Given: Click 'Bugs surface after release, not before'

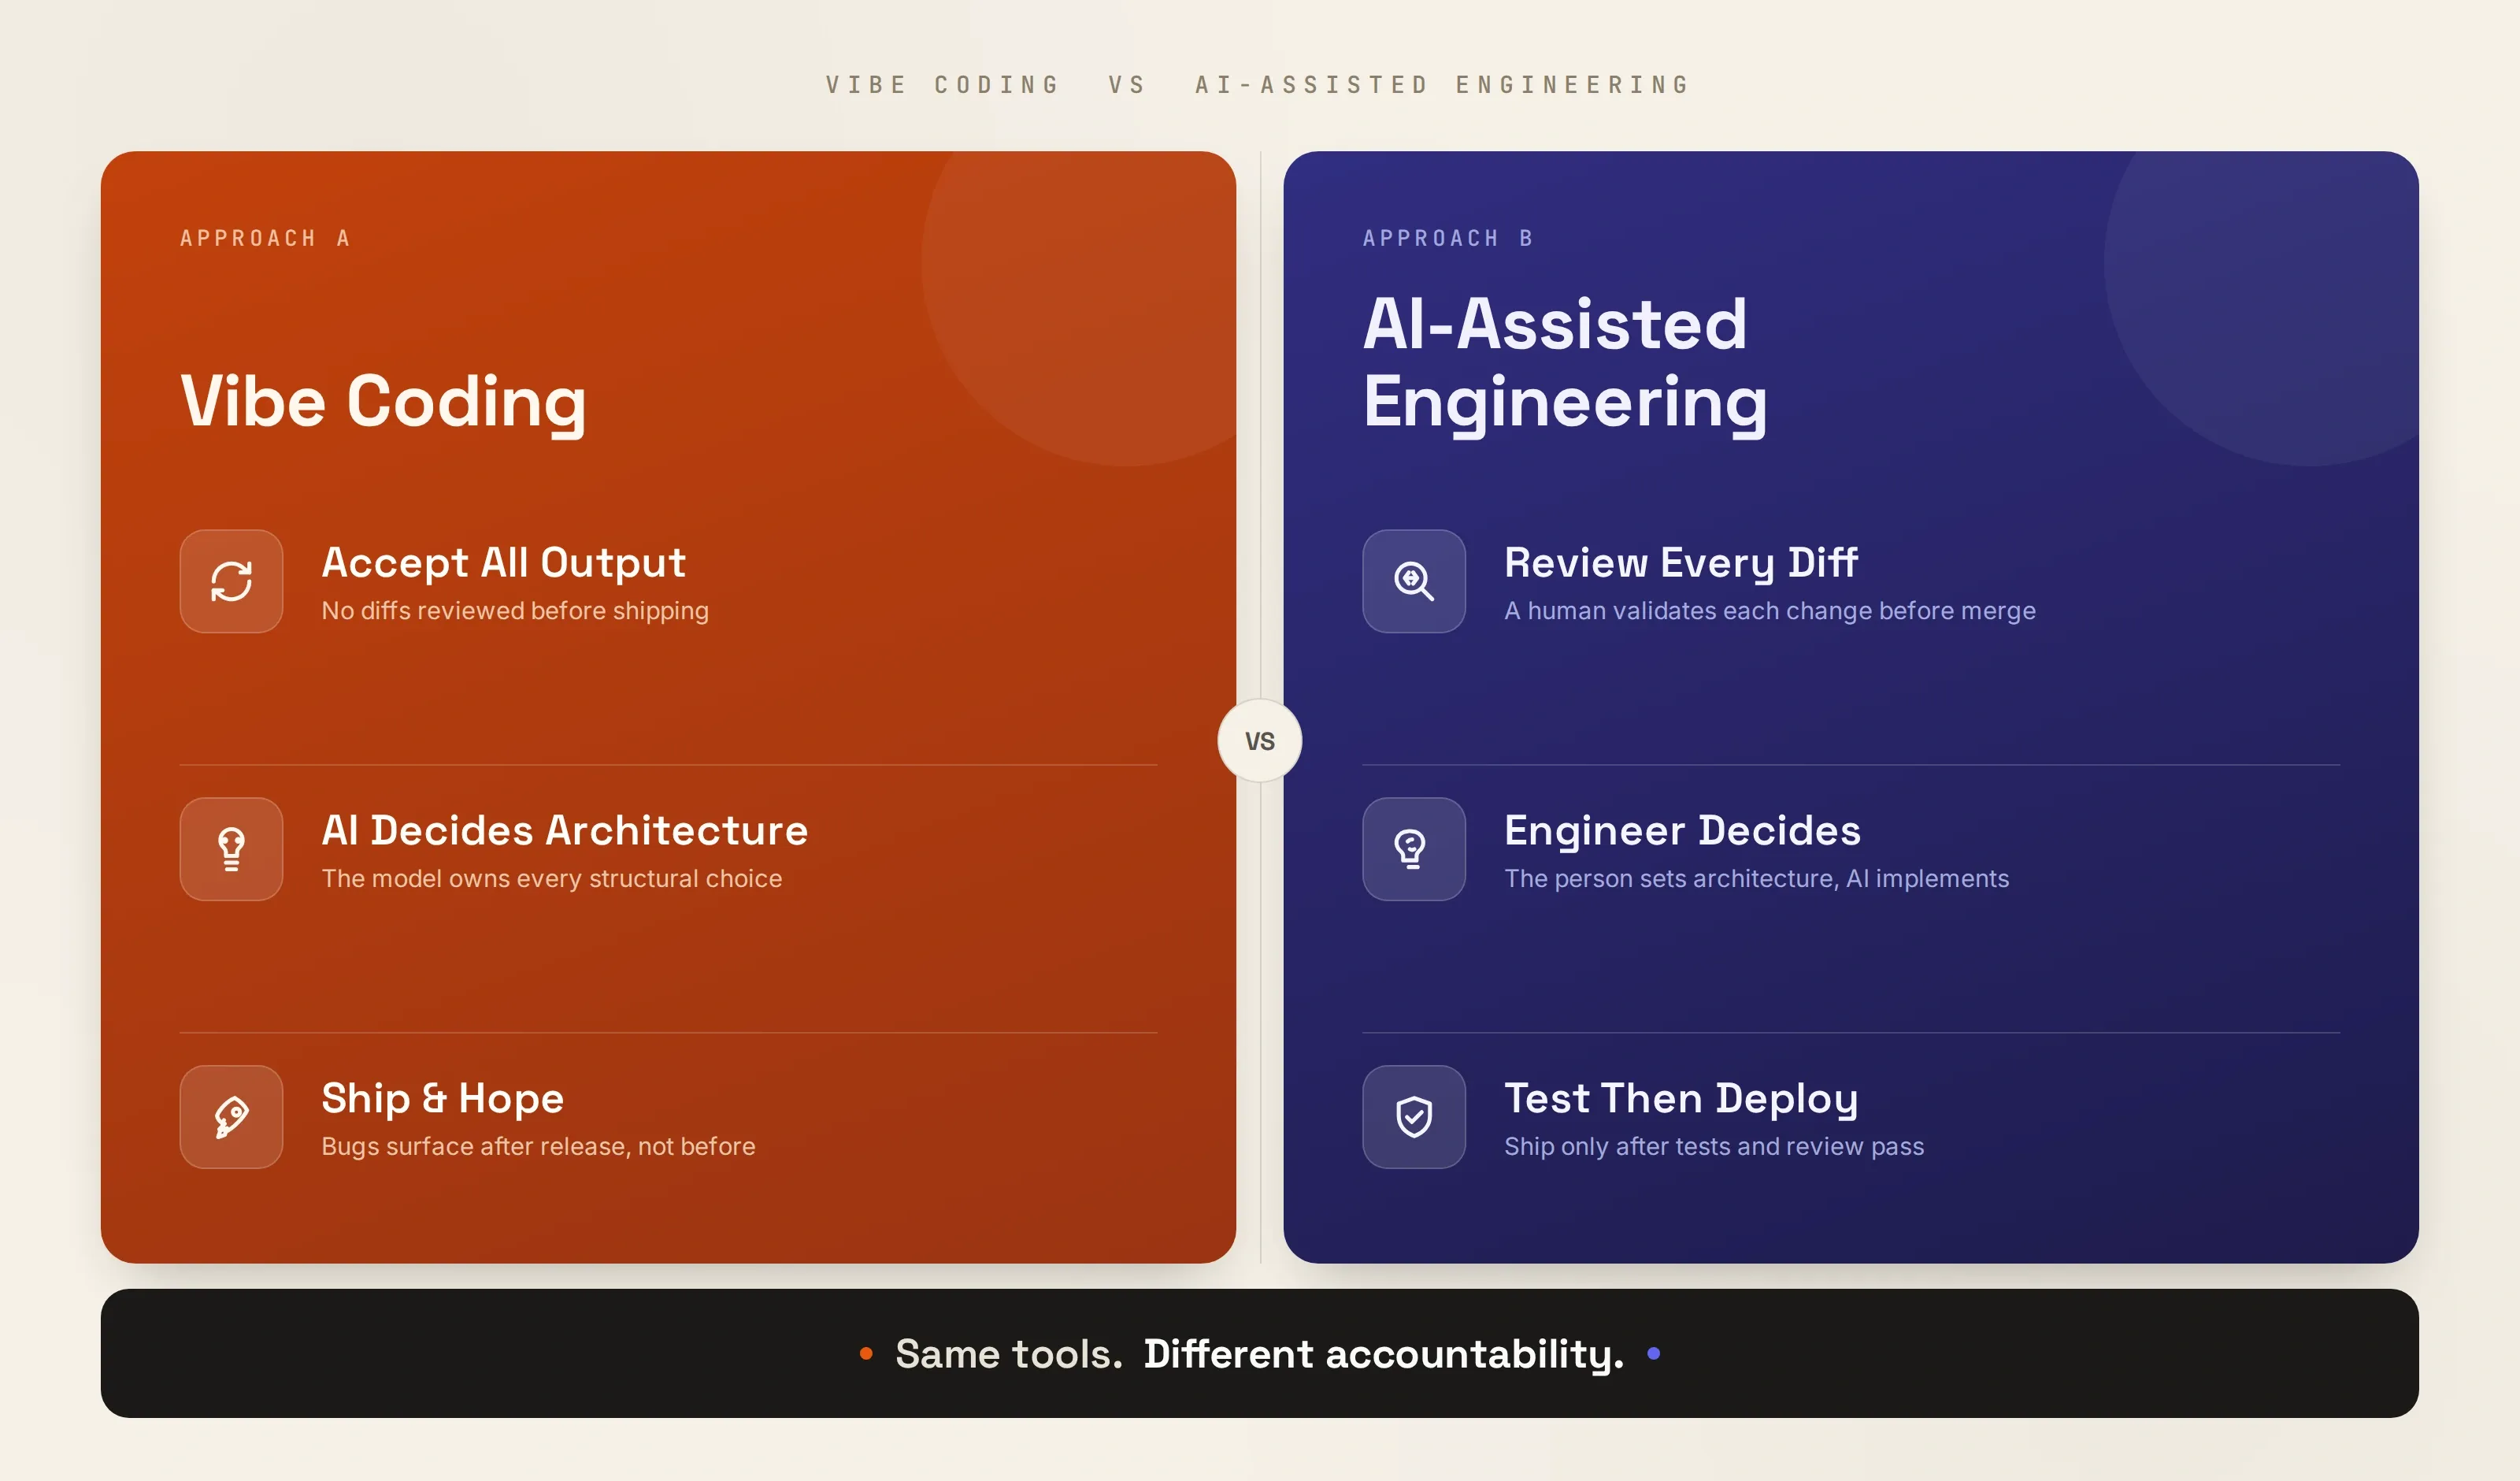Looking at the screenshot, I should click(539, 1145).
